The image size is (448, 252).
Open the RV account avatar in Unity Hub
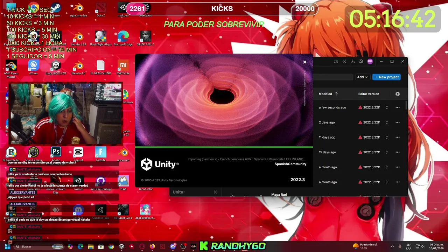coord(370,62)
